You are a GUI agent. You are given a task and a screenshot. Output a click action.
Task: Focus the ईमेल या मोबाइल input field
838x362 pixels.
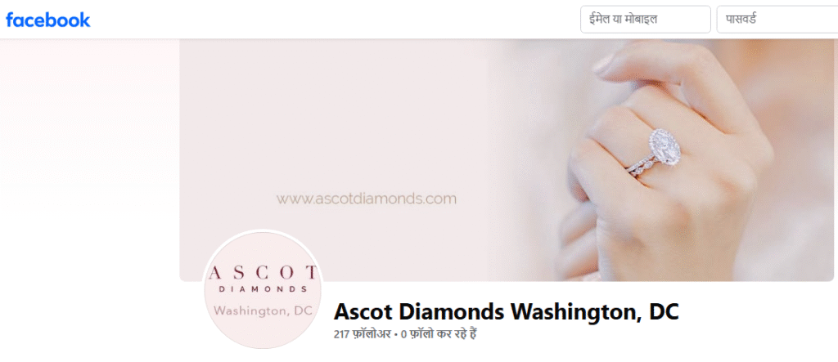(646, 20)
